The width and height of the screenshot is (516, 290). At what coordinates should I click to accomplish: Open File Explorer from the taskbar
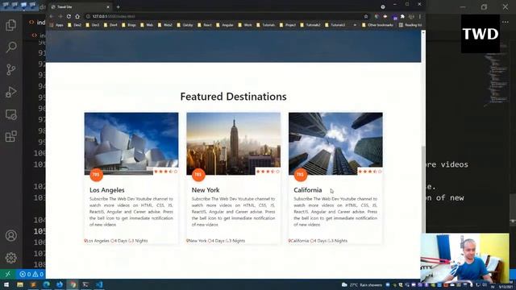[x=20, y=284]
